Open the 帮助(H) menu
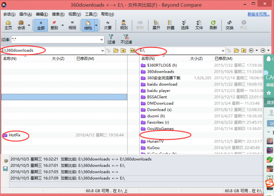 (x=107, y=14)
